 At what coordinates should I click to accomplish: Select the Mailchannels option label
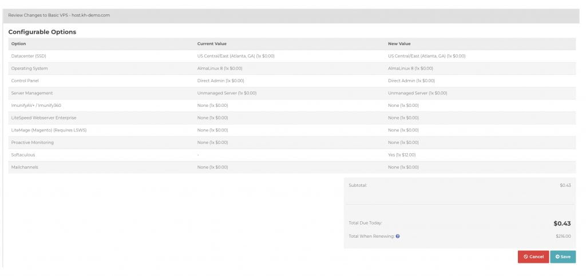(x=25, y=167)
